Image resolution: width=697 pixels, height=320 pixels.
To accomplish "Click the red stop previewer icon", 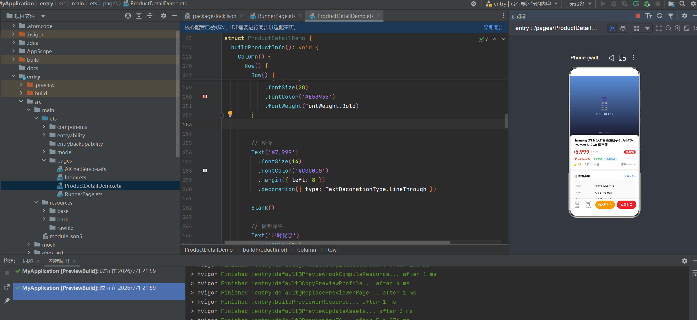I will (637, 16).
